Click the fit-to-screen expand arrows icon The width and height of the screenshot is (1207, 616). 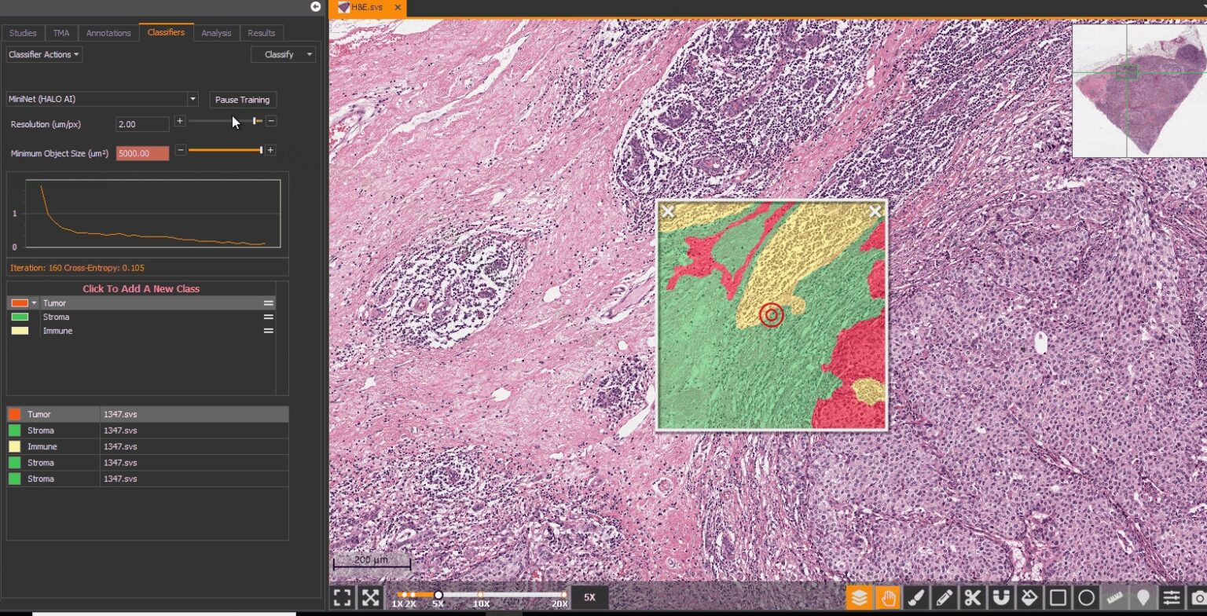pos(371,597)
